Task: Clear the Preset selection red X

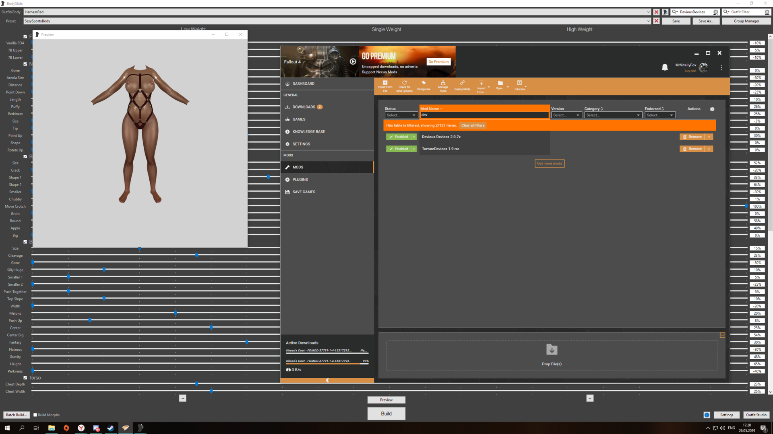Action: pos(656,21)
